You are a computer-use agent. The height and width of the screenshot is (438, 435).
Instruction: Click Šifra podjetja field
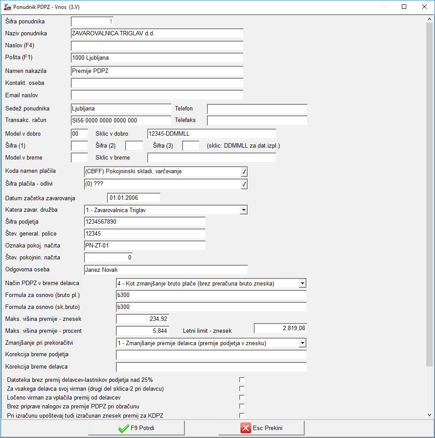pyautogui.click(x=145, y=222)
